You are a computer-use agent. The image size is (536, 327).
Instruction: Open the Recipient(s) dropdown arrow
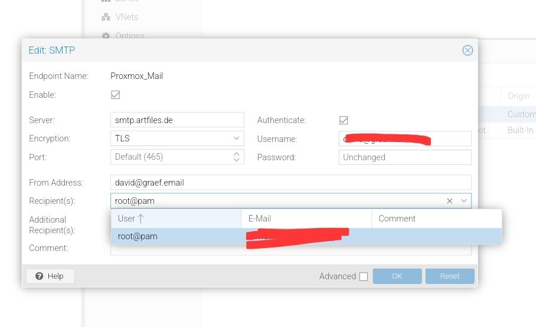(464, 201)
